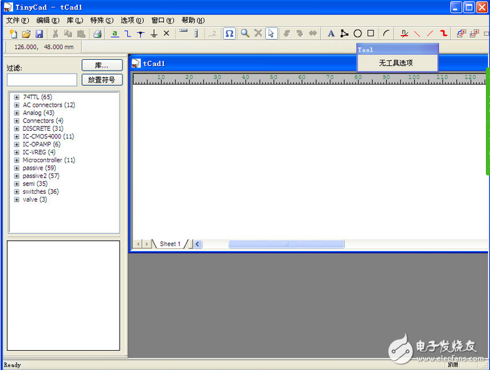Click the Open file folder icon
Image resolution: width=490 pixels, height=370 pixels.
pos(26,34)
